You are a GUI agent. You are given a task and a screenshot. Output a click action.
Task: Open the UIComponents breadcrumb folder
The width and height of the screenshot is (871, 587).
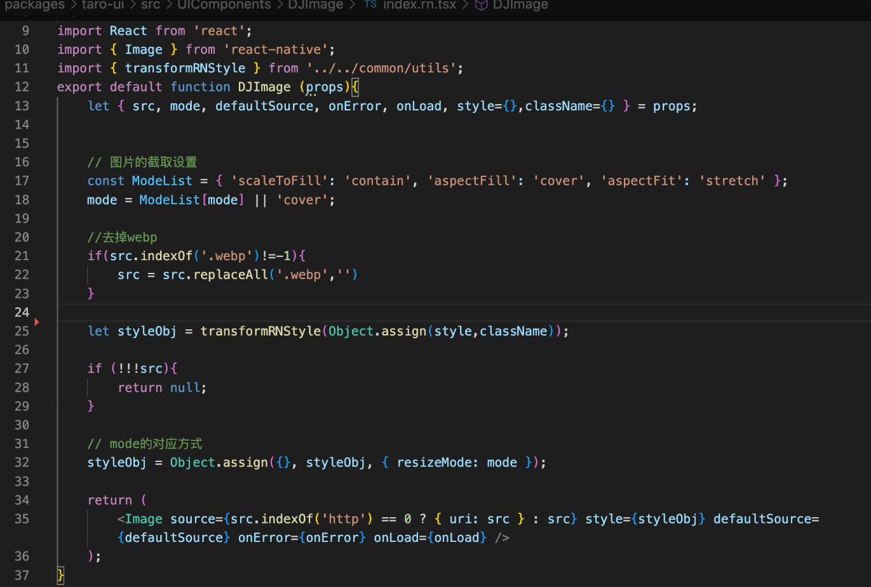pyautogui.click(x=224, y=5)
